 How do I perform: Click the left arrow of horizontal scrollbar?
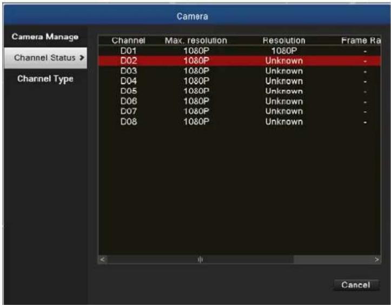tap(103, 260)
